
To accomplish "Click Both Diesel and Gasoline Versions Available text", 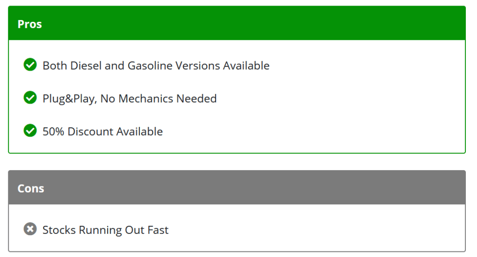I will (156, 66).
